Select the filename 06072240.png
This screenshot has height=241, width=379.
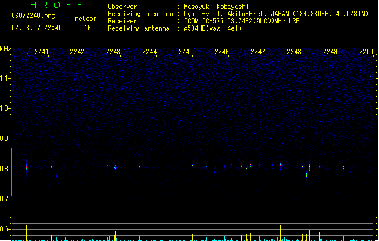[x=33, y=16]
